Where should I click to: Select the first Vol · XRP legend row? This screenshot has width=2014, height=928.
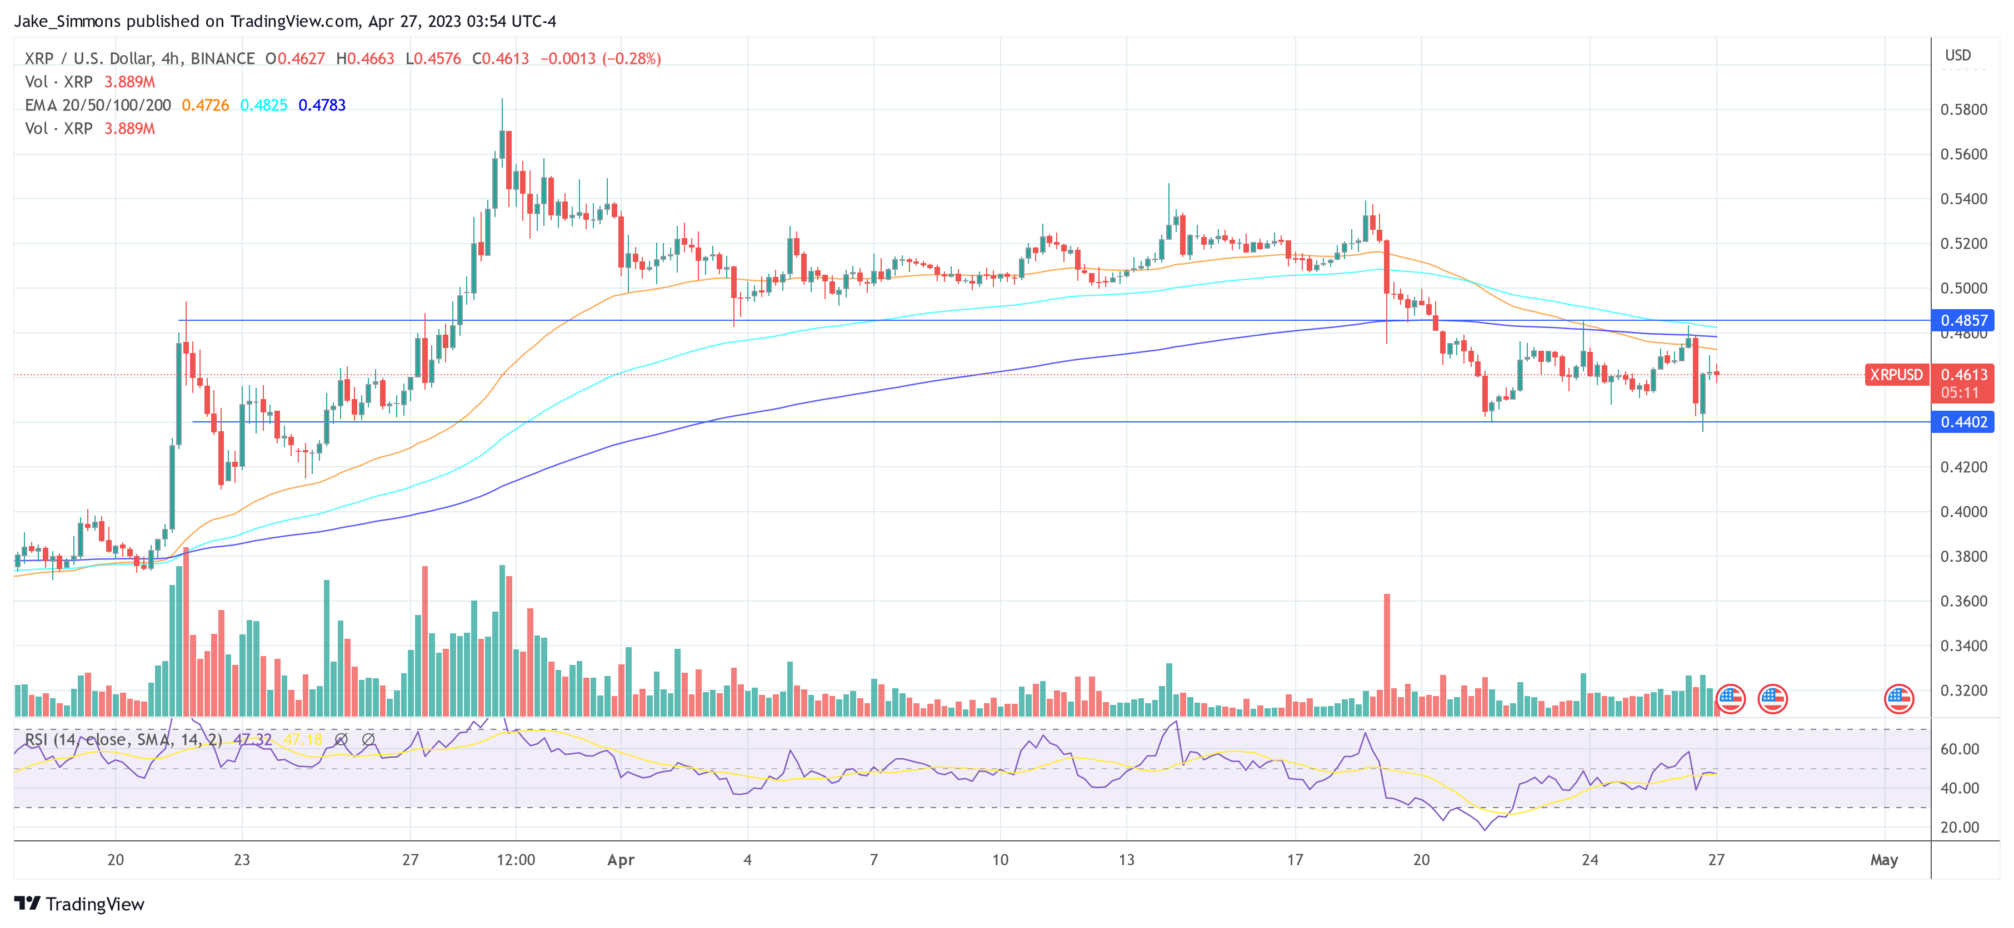(x=90, y=82)
